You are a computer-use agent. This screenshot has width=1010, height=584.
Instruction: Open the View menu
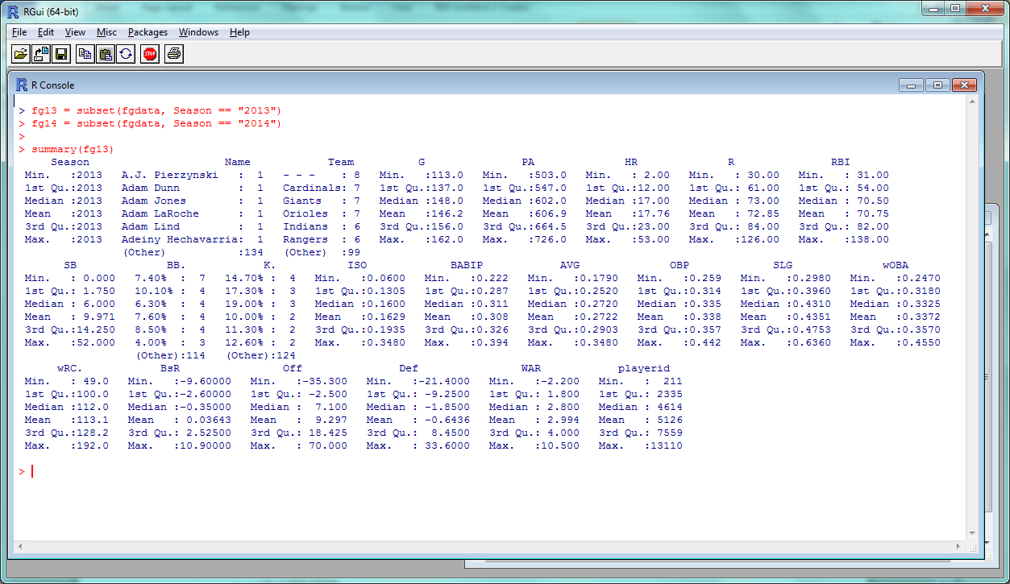[x=74, y=32]
